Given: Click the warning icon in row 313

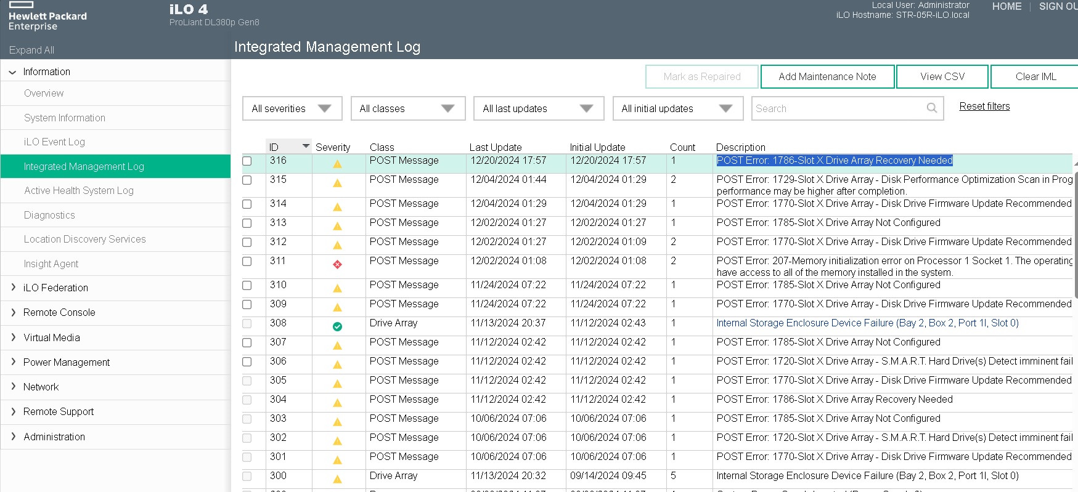Looking at the screenshot, I should pos(337,226).
